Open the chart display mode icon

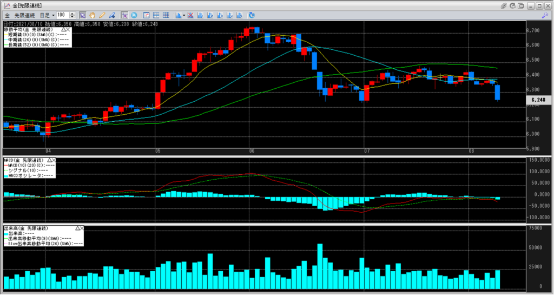(146, 15)
